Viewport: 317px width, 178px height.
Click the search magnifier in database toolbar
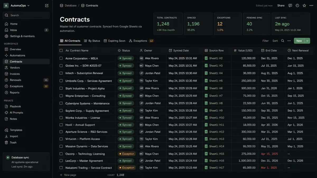coord(283,41)
